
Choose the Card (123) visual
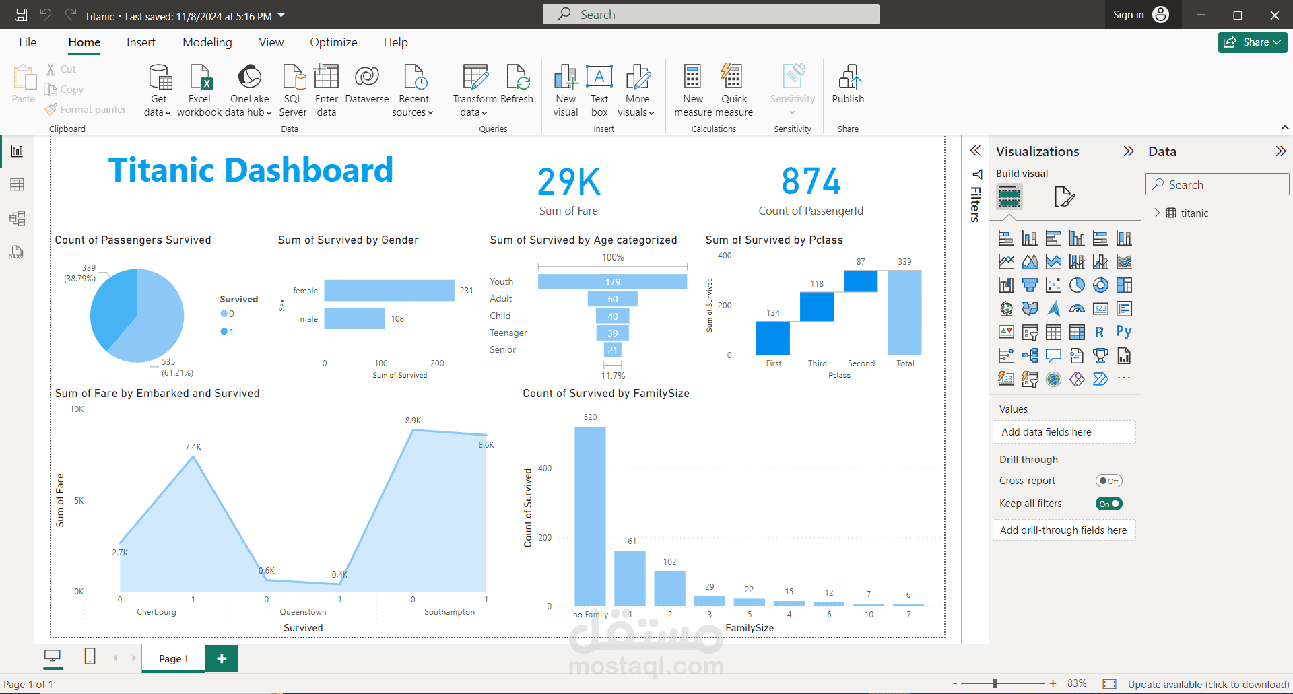[x=1100, y=309]
